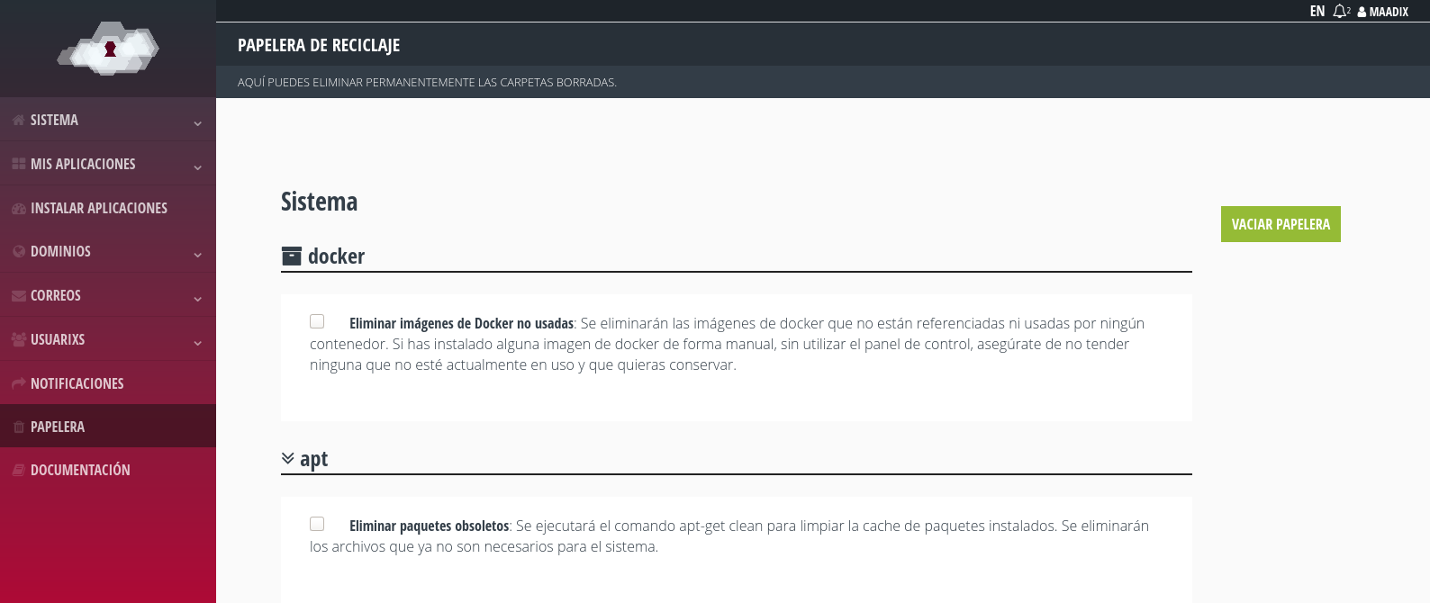Click the docker section heading
Screen dimensions: 1430x603
336,256
